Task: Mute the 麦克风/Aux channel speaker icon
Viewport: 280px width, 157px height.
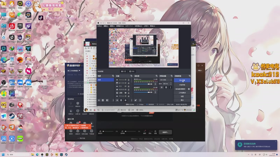Action: (152, 84)
